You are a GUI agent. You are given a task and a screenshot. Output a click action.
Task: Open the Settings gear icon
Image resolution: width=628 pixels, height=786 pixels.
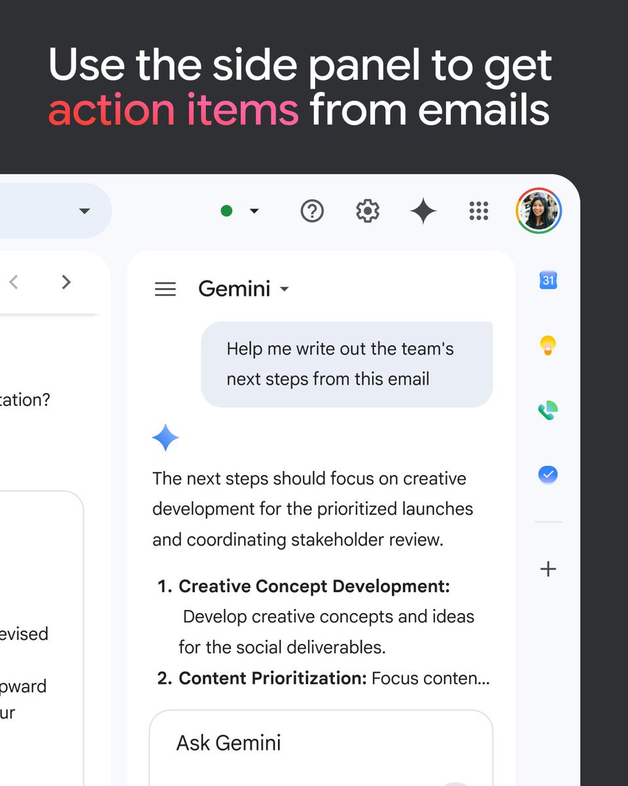[x=368, y=211]
